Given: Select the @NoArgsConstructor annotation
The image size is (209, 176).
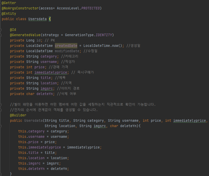Looking at the screenshot, I should point(20,8).
